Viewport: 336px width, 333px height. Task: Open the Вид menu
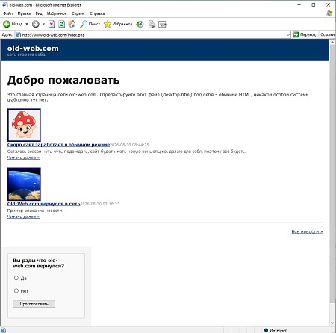(39, 13)
